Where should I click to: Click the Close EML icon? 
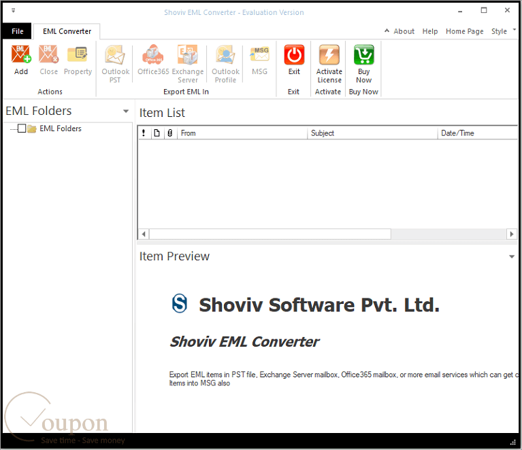[x=48, y=54]
